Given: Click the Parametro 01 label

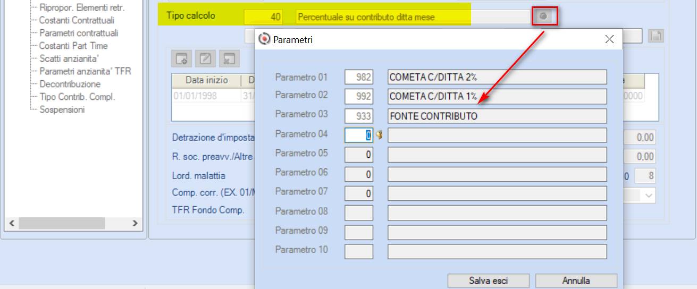Looking at the screenshot, I should 301,77.
